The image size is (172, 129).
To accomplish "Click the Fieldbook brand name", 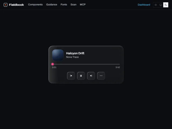I will click(x=16, y=5).
